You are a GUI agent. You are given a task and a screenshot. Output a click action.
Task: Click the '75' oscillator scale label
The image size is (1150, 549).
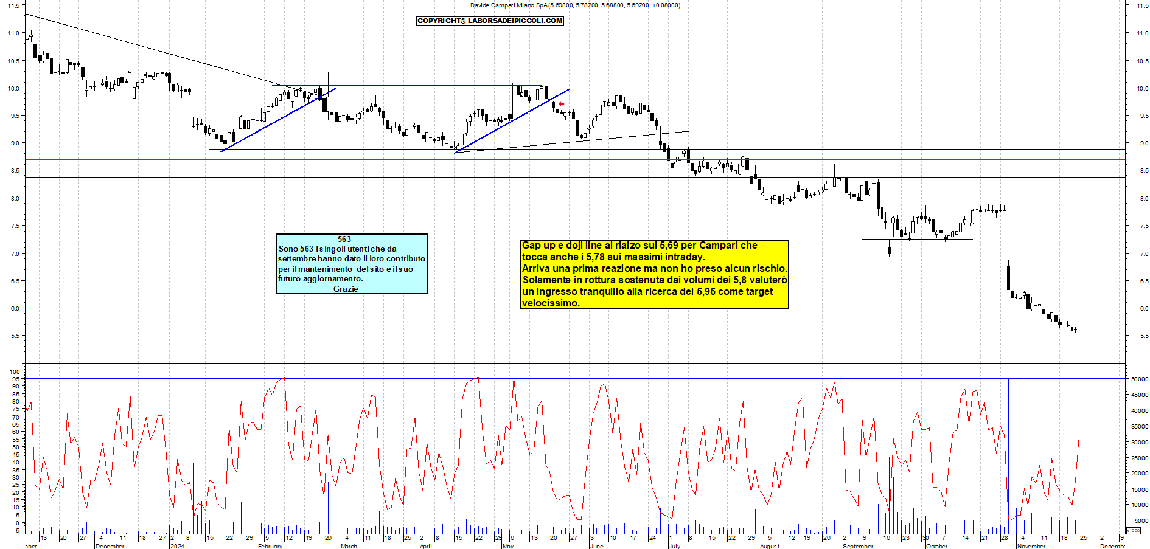[x=16, y=409]
